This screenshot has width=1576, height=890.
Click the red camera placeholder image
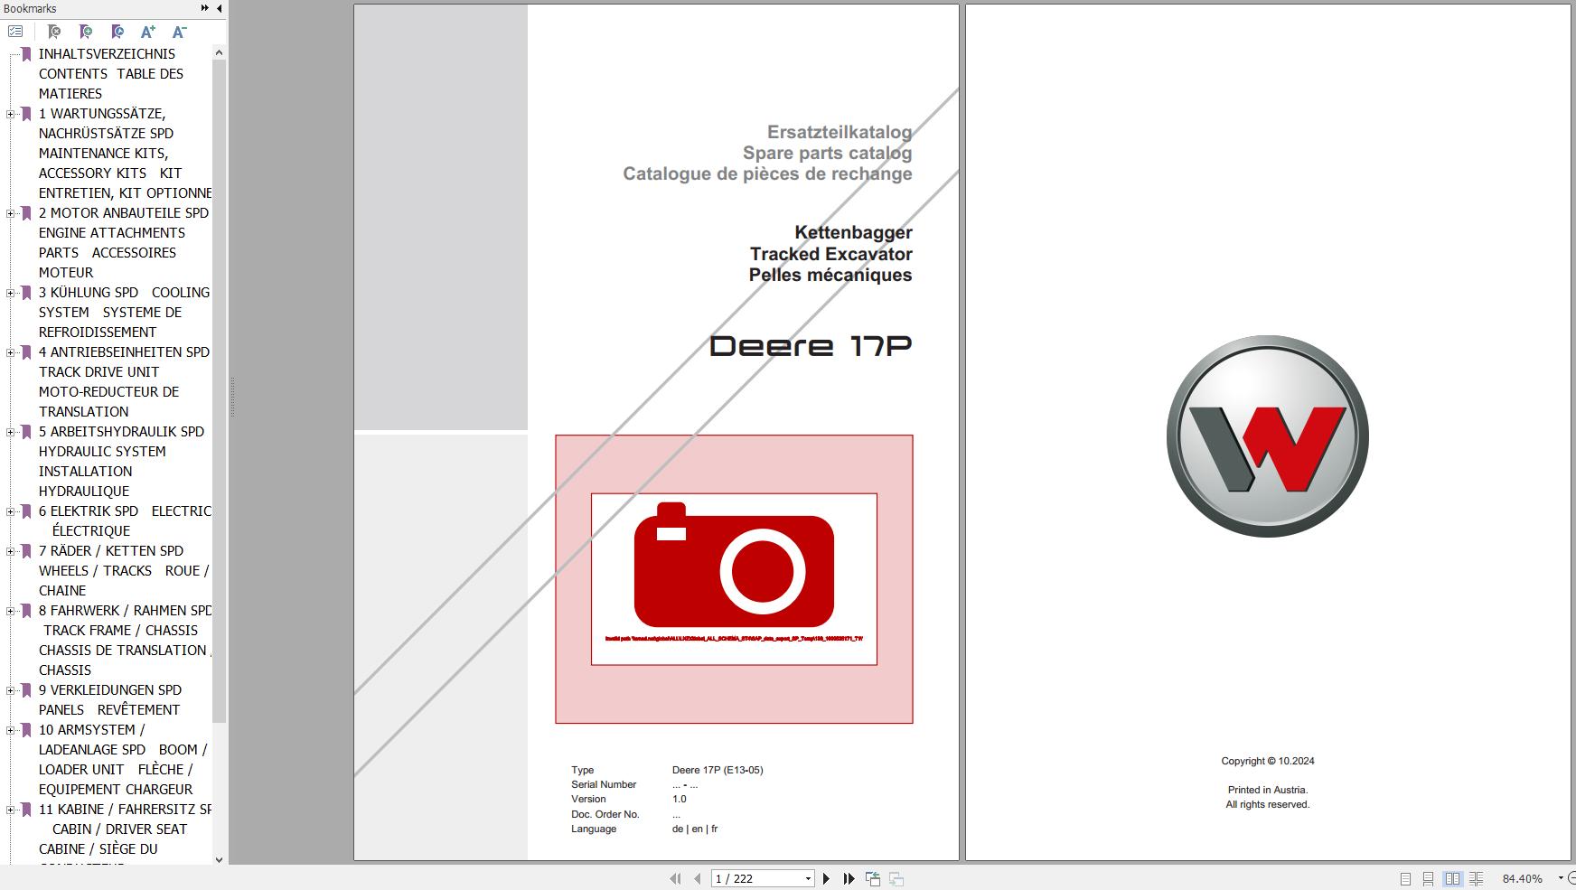(x=734, y=579)
